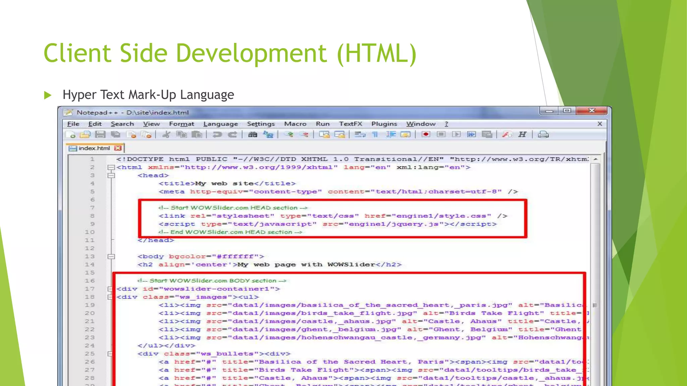Click line number 12 in the margin

coord(90,249)
